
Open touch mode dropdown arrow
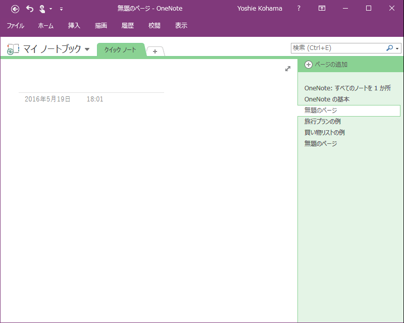[51, 9]
